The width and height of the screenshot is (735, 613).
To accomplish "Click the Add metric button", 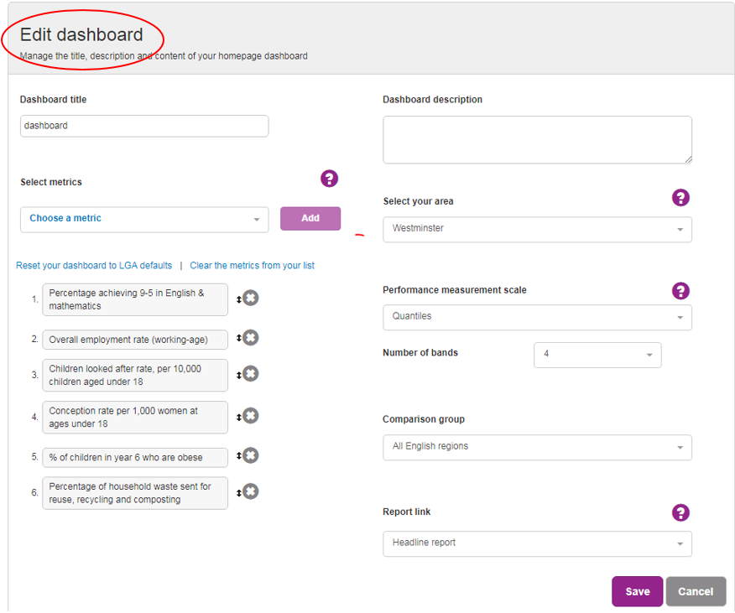I will [310, 218].
